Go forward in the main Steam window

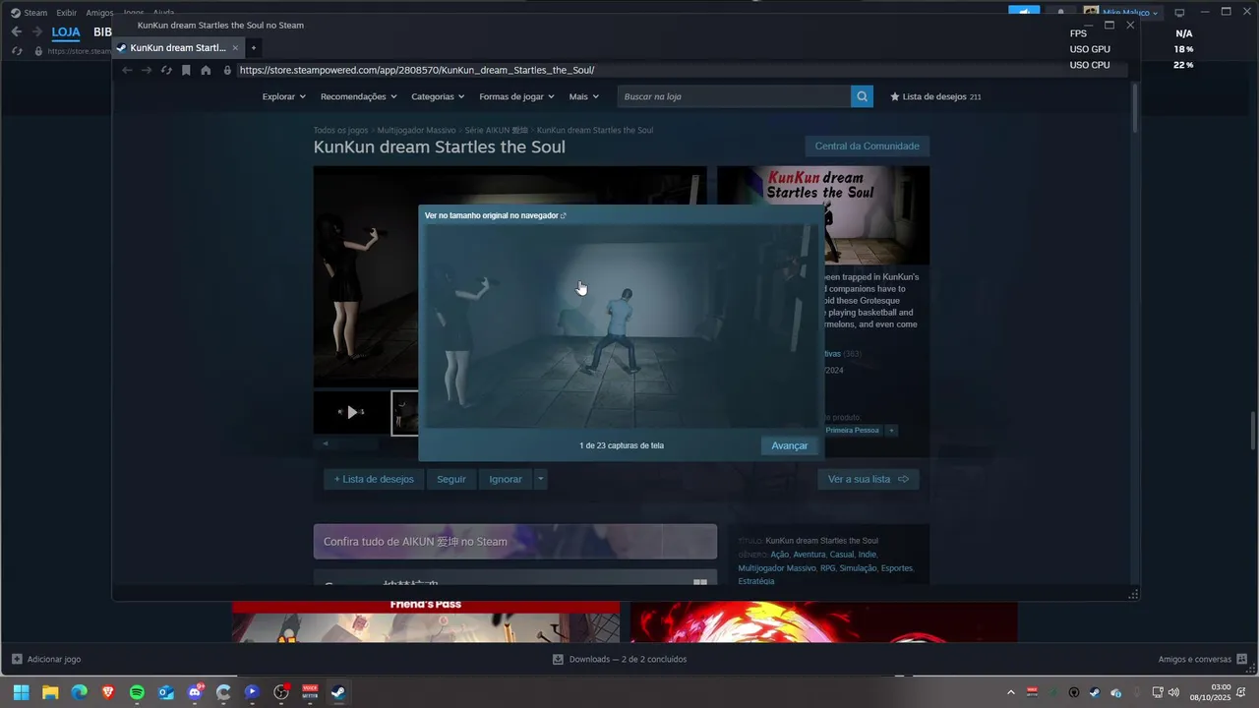coord(36,31)
